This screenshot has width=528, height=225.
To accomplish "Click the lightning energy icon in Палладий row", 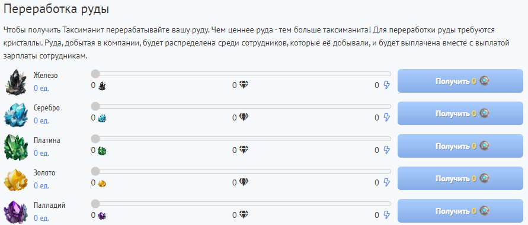I will pyautogui.click(x=386, y=216).
